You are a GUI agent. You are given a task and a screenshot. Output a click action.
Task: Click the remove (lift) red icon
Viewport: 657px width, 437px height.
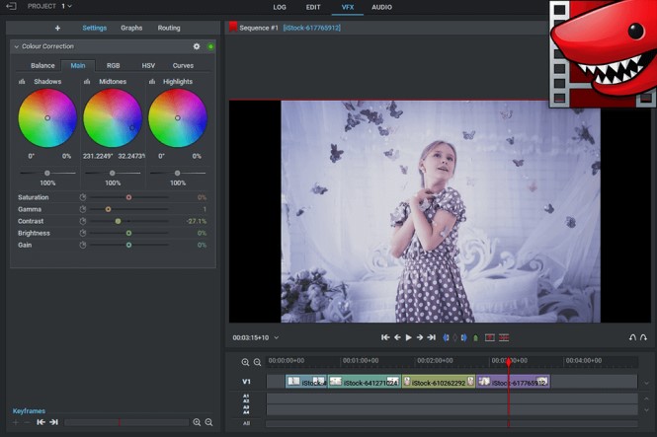point(490,337)
